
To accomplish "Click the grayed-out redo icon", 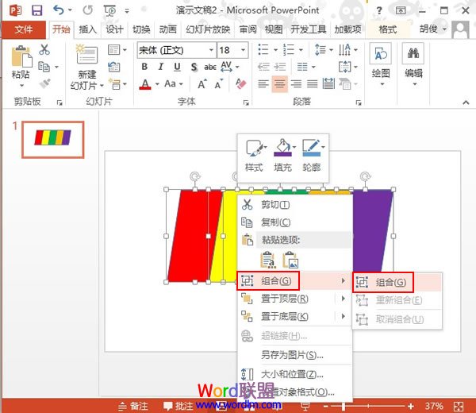I will tap(88, 10).
